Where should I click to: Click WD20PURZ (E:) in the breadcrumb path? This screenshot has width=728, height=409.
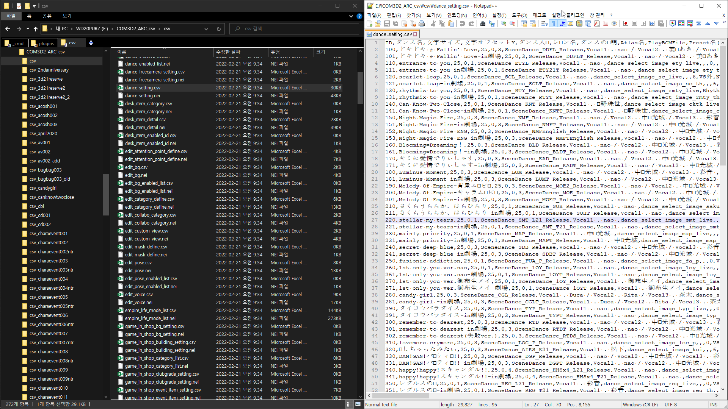pyautogui.click(x=92, y=29)
